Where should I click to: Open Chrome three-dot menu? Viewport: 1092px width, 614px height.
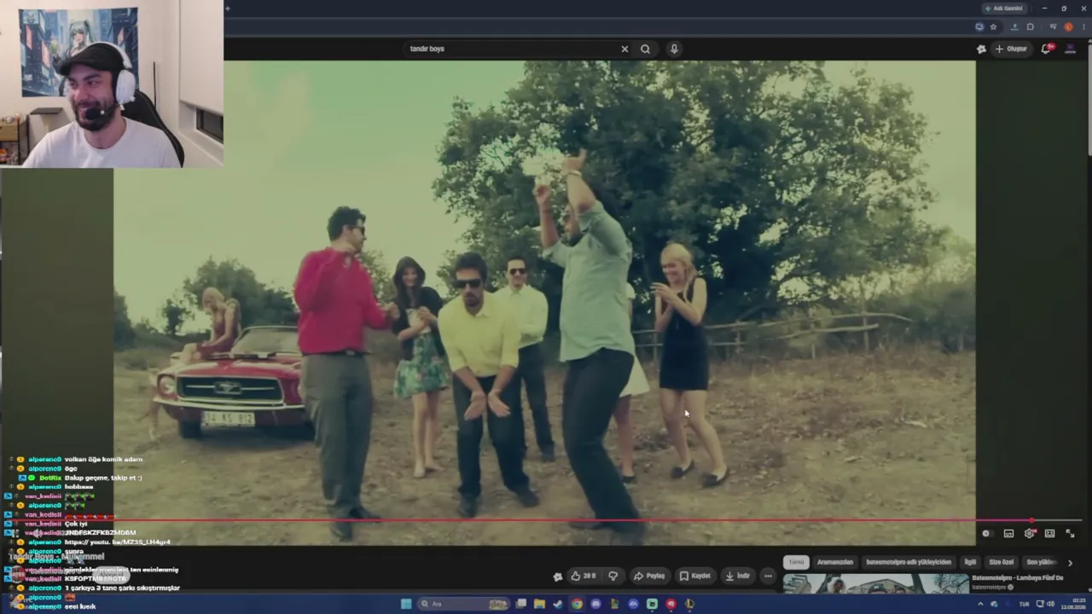coord(1082,26)
